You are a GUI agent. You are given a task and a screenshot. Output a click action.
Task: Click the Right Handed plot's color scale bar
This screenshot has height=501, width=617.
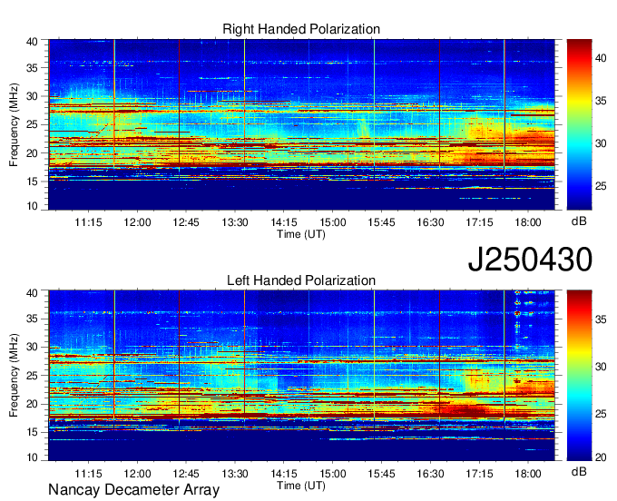tap(579, 124)
